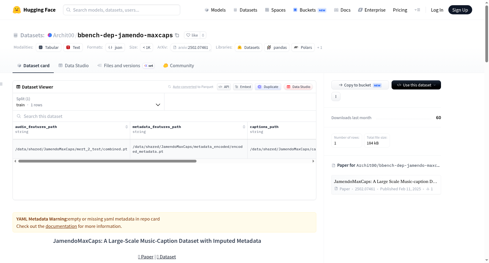Click the Copy to bucket button
Screen dimensions: 489x263
360,85
